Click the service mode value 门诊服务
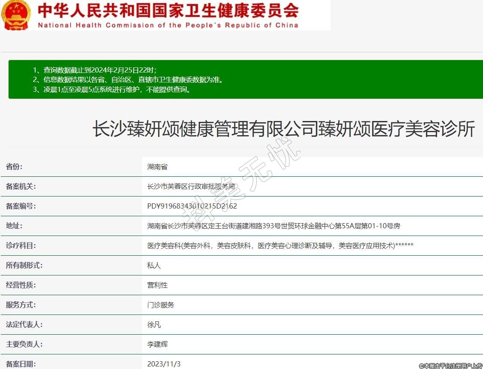 [161, 305]
